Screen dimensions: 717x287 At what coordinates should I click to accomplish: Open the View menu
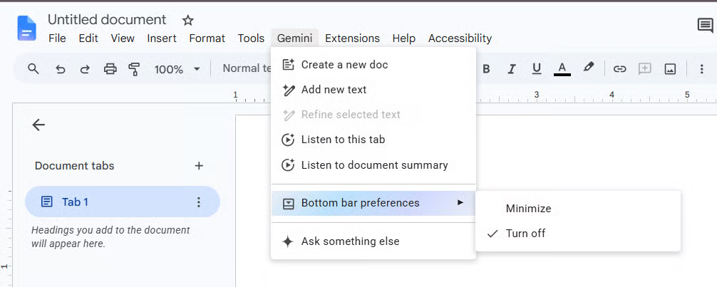click(123, 38)
